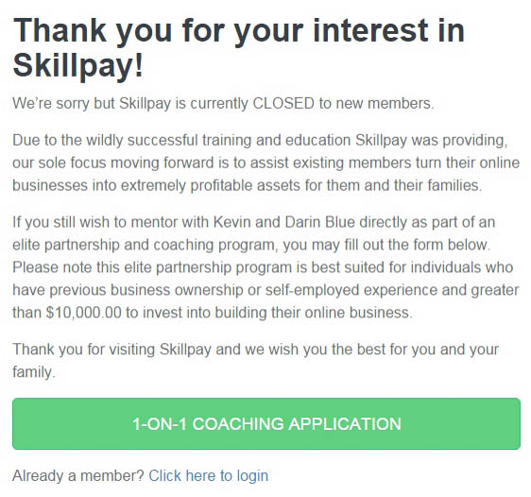Screen dimensions: 531x497
Task: Click the "Already a member?" text
Action: [78, 475]
